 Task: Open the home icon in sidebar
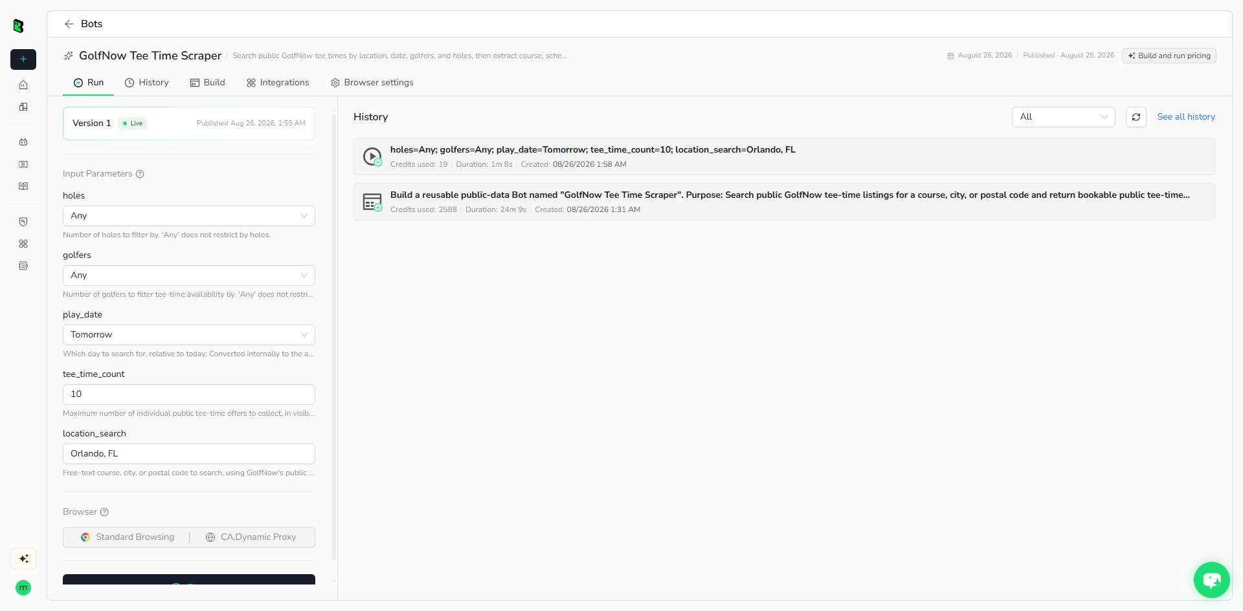23,85
